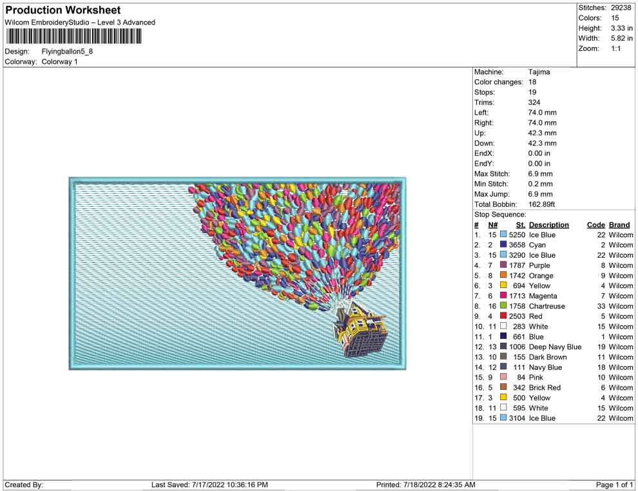Viewport: 638px width, 491px height.
Task: Click the EndX label
Action: click(x=484, y=153)
